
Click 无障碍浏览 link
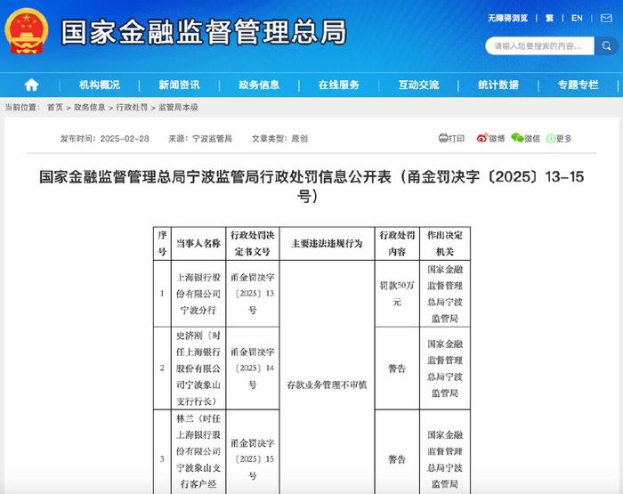click(x=508, y=18)
